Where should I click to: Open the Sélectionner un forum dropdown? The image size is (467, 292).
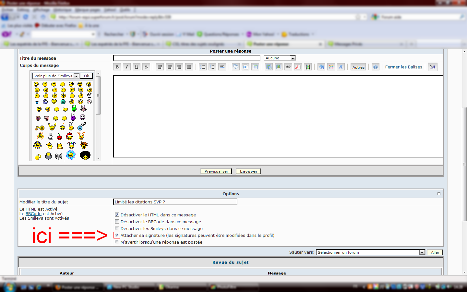click(x=370, y=252)
